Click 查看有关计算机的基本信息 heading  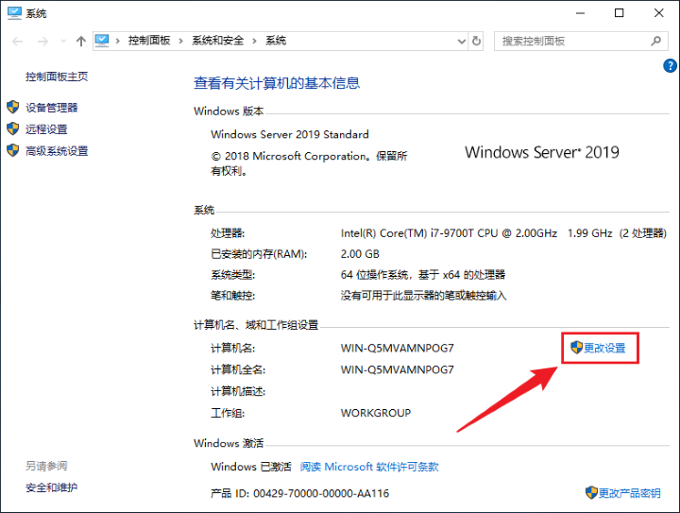pos(277,83)
